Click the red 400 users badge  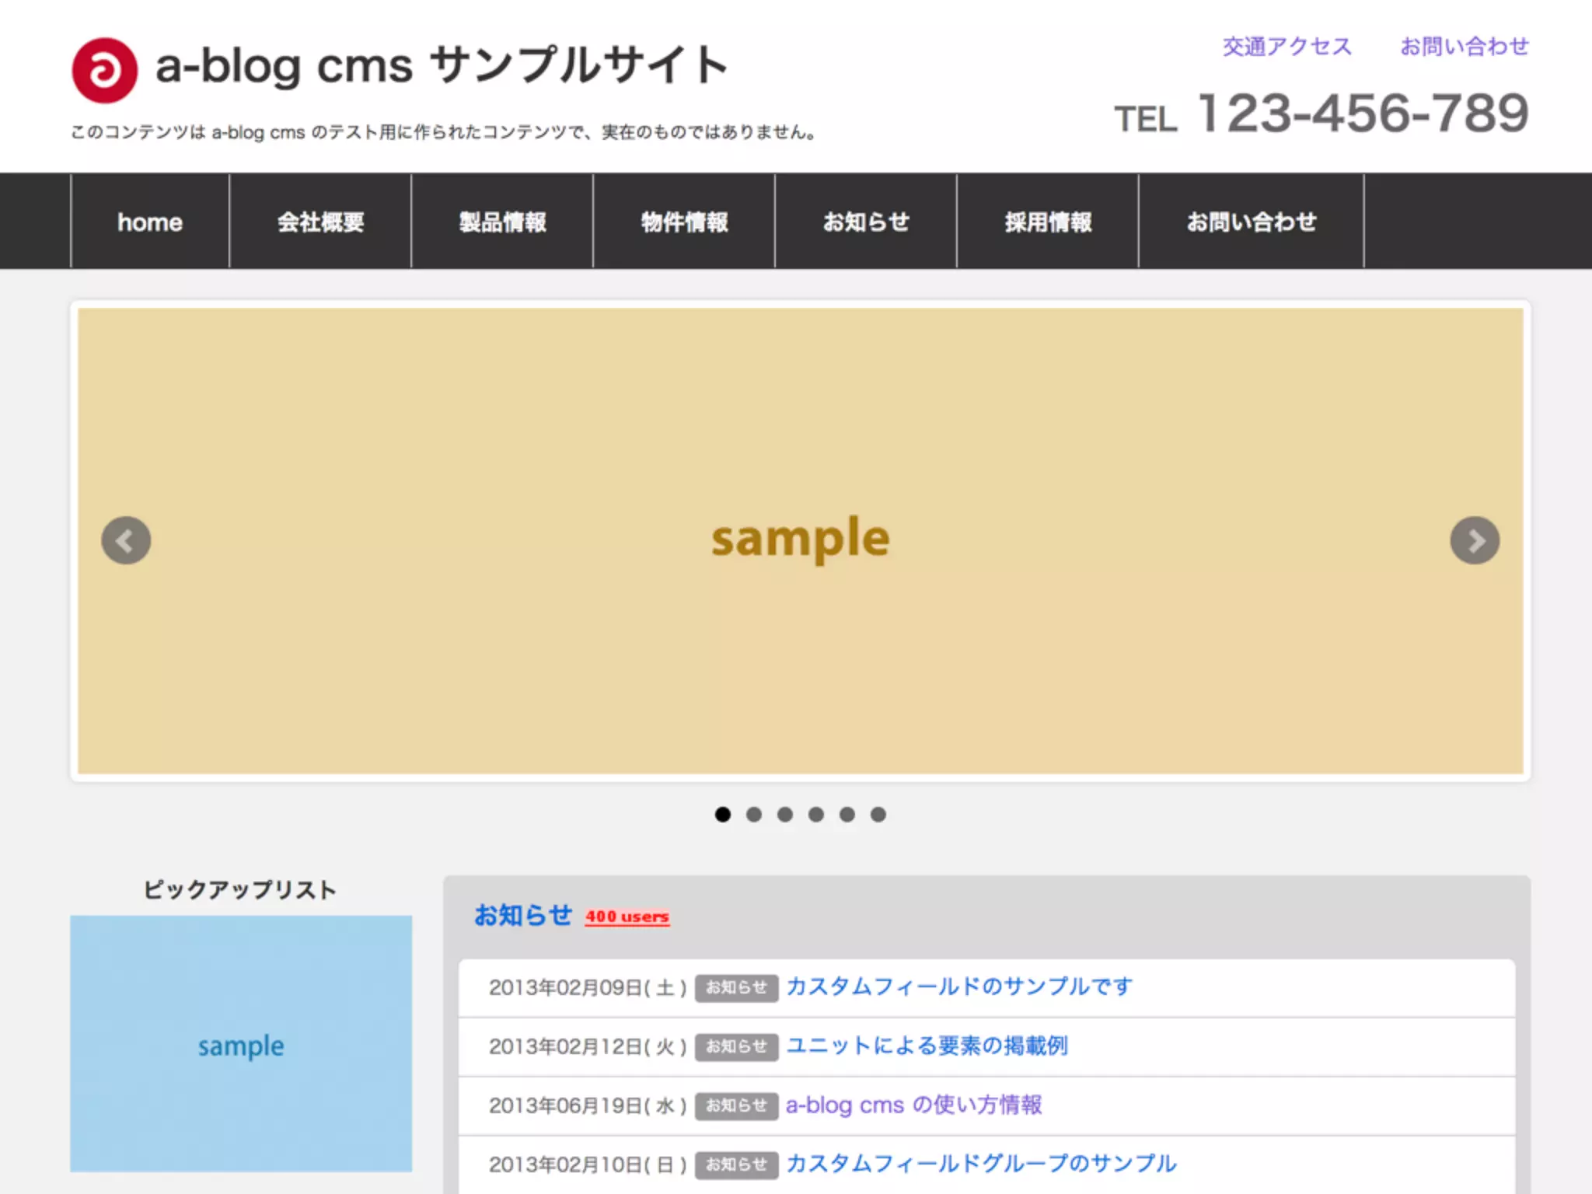(627, 916)
